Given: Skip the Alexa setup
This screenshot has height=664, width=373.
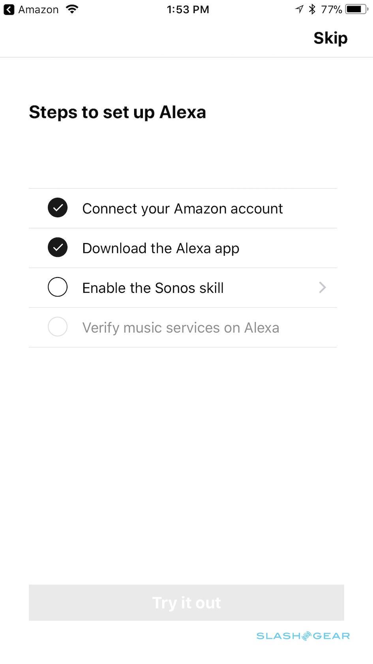Looking at the screenshot, I should [330, 38].
